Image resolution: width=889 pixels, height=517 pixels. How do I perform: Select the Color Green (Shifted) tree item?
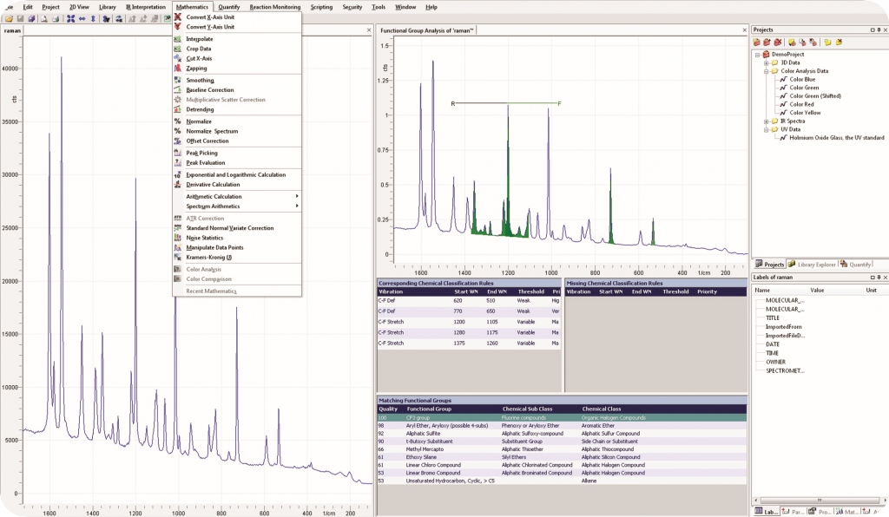814,96
